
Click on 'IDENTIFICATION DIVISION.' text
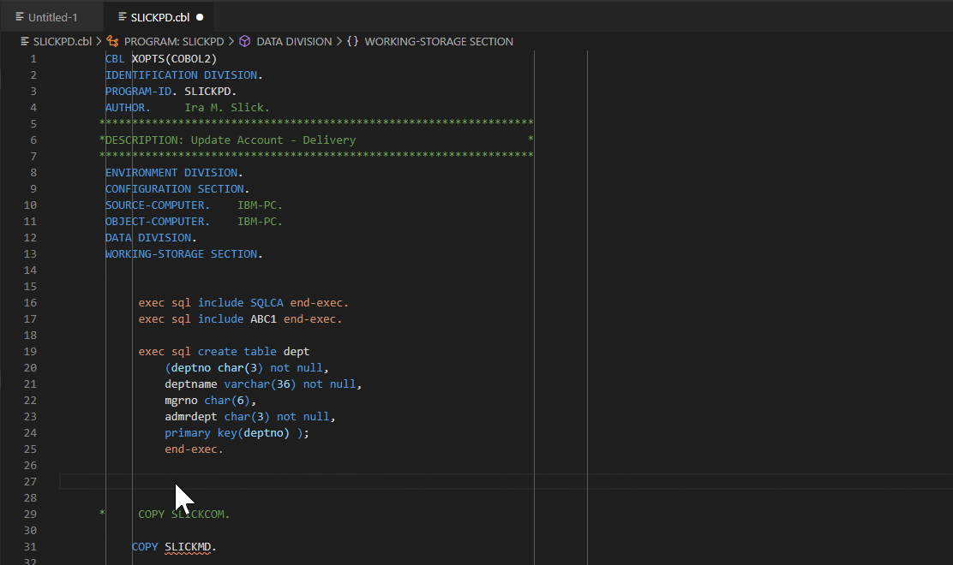pos(184,75)
